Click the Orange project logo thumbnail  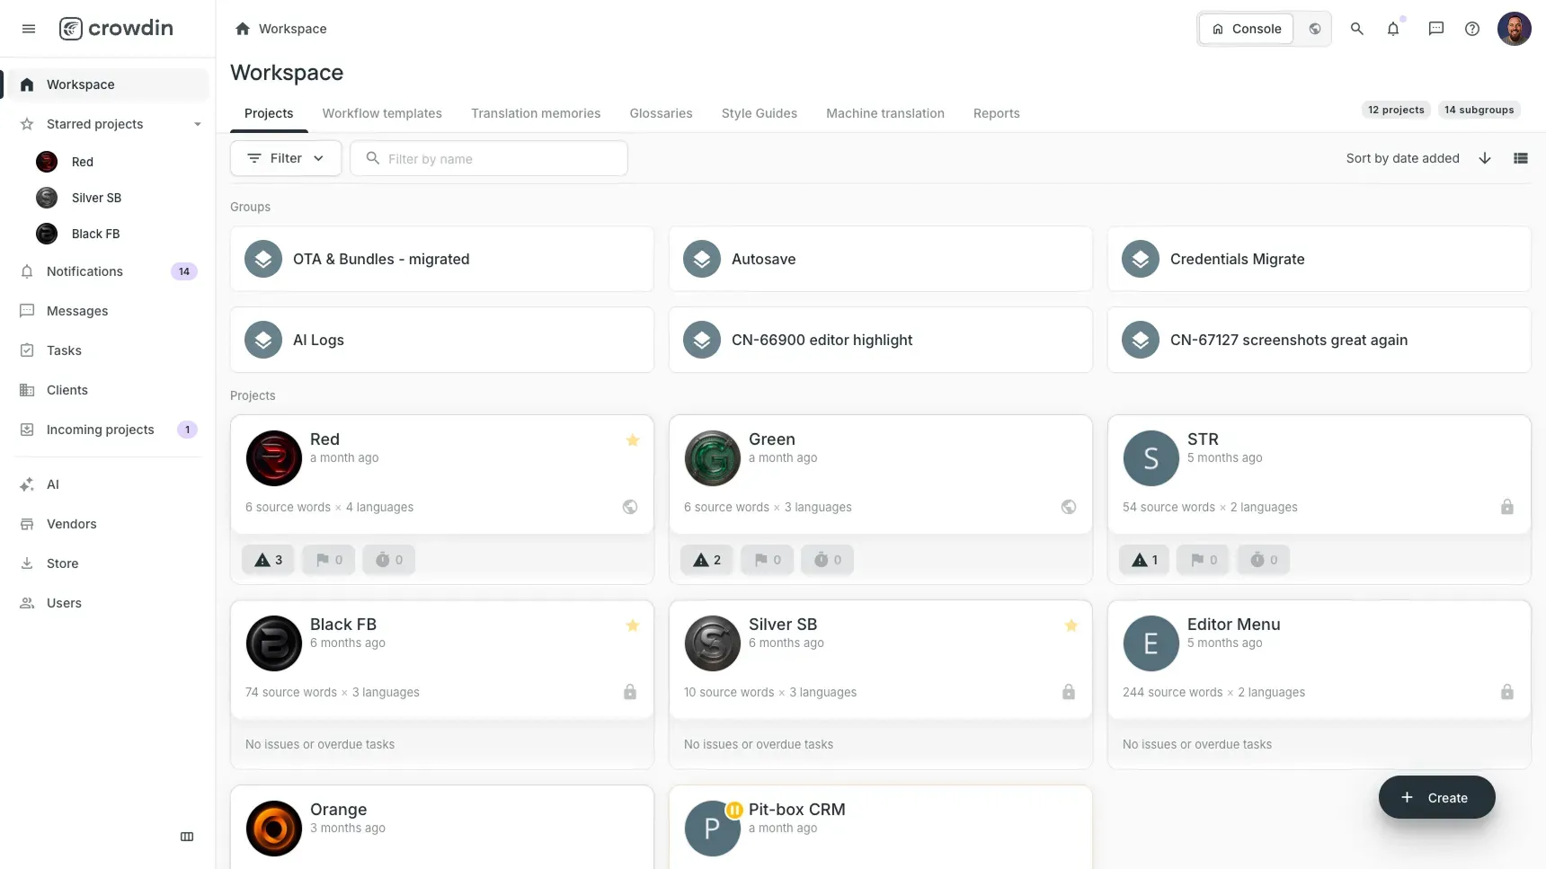274,829
